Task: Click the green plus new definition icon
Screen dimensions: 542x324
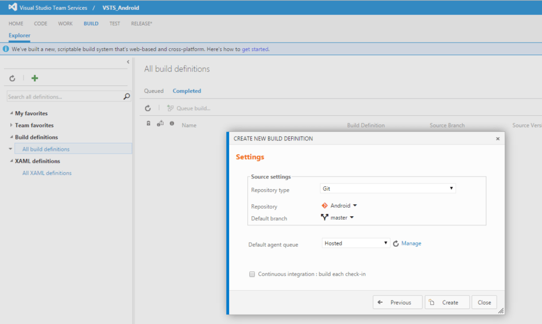Action: (x=34, y=78)
